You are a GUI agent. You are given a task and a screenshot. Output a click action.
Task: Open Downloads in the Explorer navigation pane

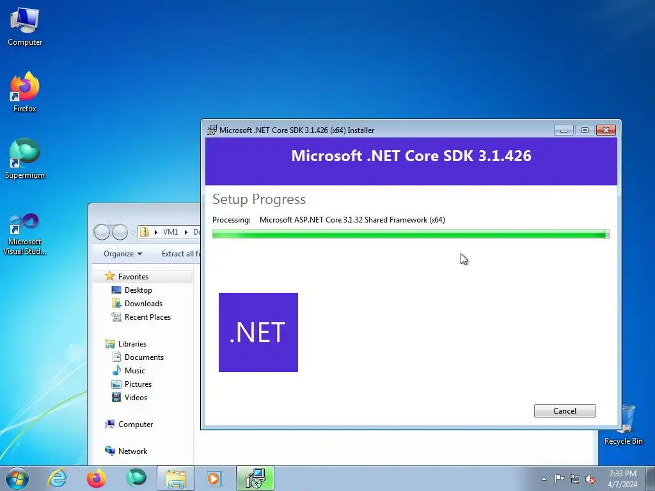click(x=143, y=304)
